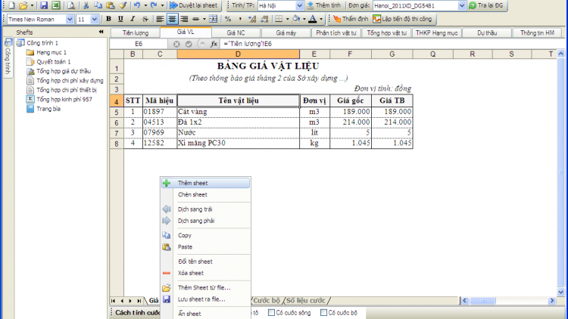This screenshot has width=568, height=319.
Task: Open Tổng hợp vật tư tab
Action: tap(386, 33)
